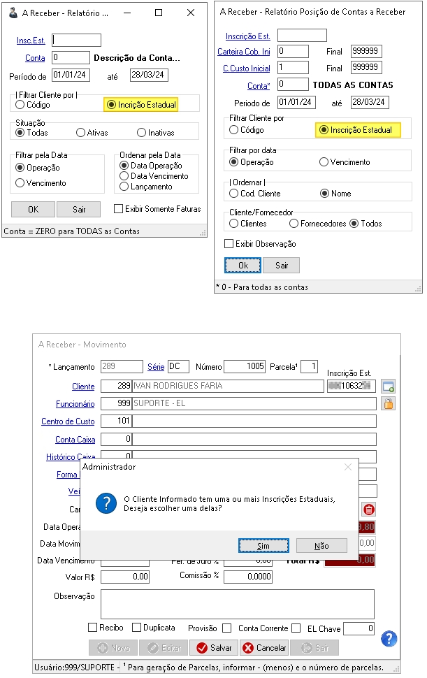Open the Série link
Viewport: 427px width, 678px height.
156,367
